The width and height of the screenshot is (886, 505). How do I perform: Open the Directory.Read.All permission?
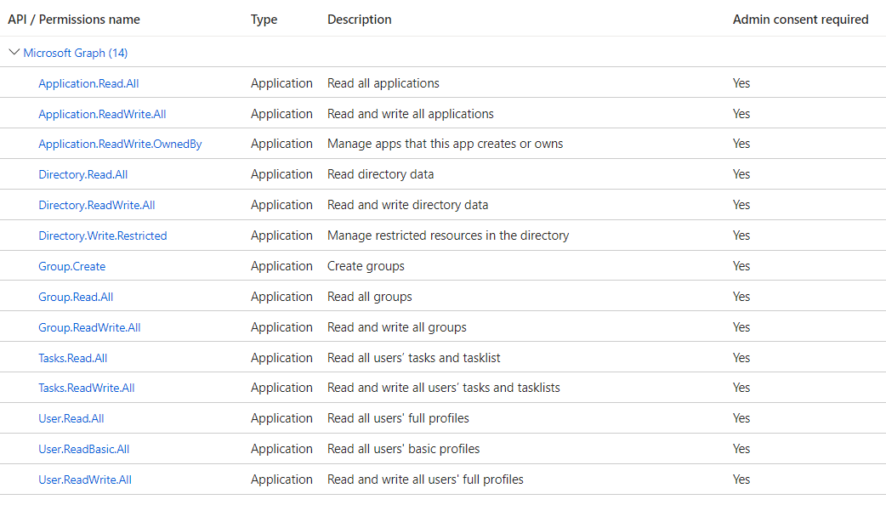[83, 174]
